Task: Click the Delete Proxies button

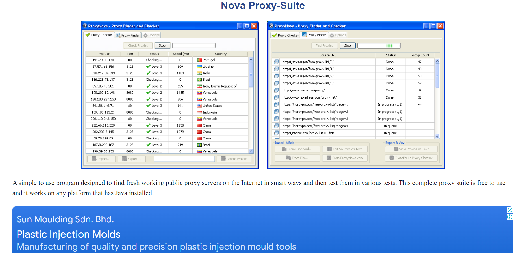Action: point(234,159)
